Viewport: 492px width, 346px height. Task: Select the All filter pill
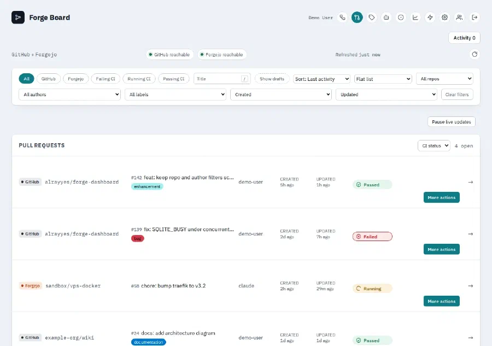coord(26,79)
